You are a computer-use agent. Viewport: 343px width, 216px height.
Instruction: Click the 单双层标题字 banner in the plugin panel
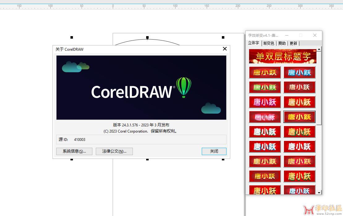(282, 56)
